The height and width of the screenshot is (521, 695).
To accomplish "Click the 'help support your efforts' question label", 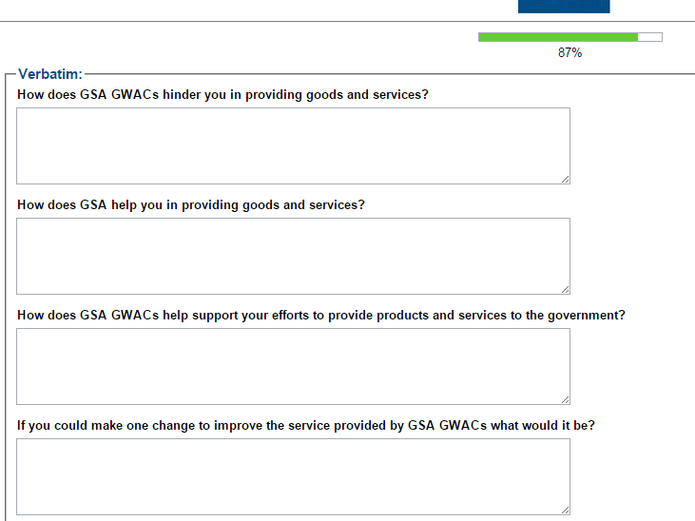I will click(320, 316).
